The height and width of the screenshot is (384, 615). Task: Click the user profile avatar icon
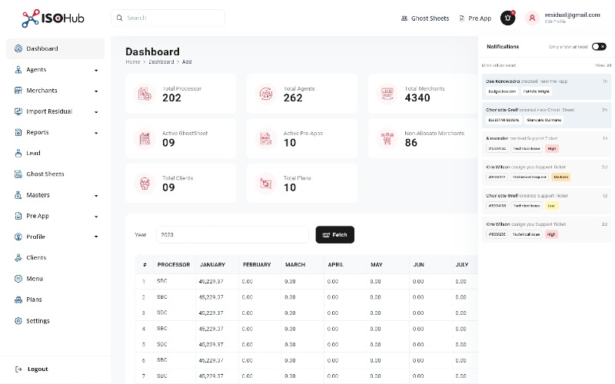point(532,18)
